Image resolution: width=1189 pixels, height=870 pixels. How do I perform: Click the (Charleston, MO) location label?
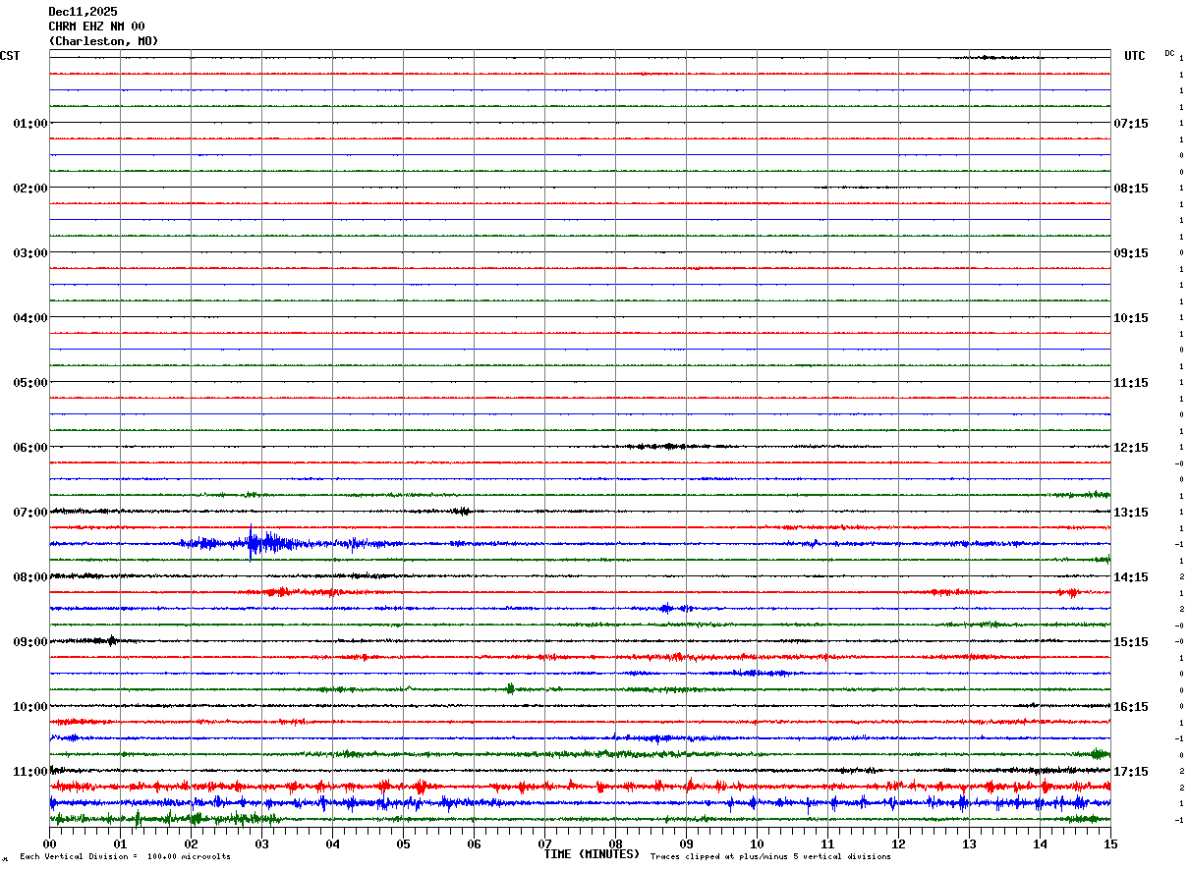[x=103, y=41]
